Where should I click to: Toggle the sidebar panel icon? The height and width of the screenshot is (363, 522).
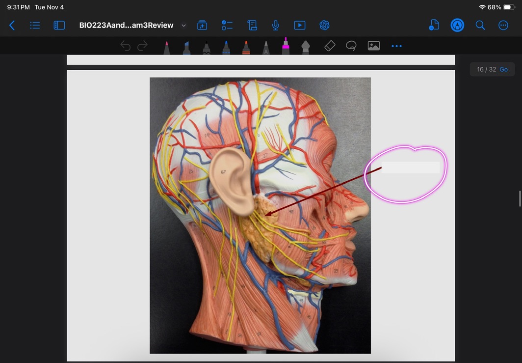59,26
